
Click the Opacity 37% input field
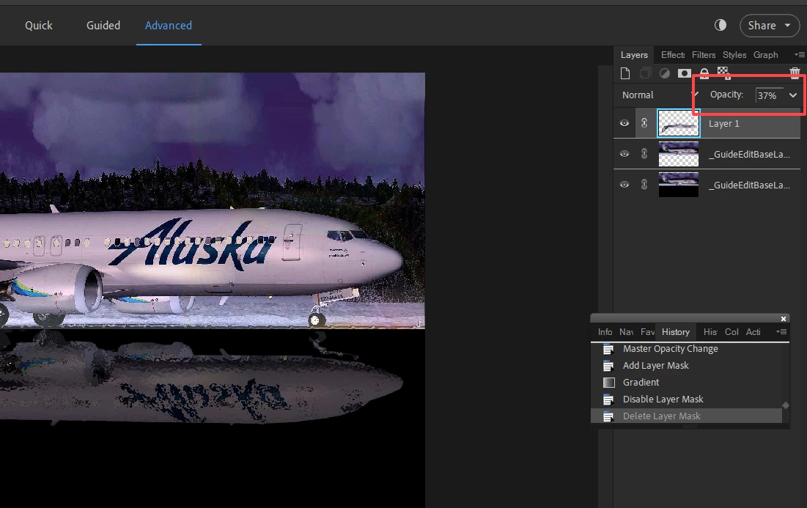click(769, 95)
